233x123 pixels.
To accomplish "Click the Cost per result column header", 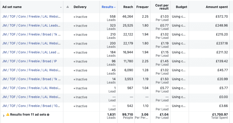I will pos(162,7).
